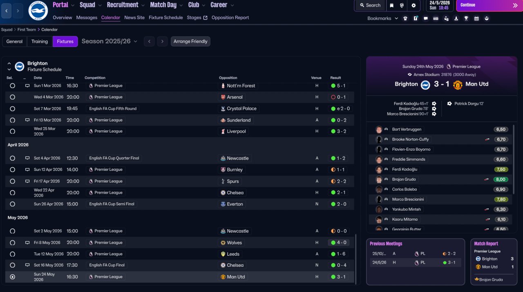Click the TV icon on Wolves fixture row

27,243
